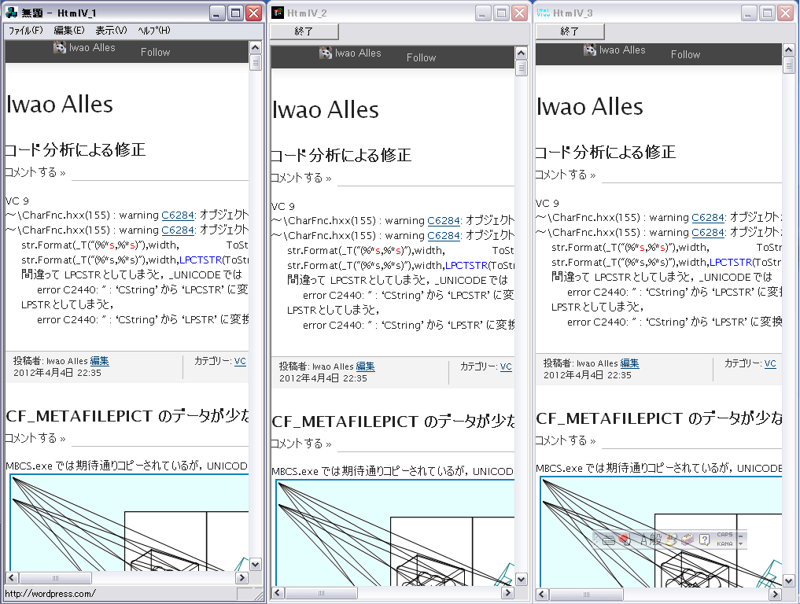
Task: Open the IME Pad icon on language bar
Action: coord(671,540)
